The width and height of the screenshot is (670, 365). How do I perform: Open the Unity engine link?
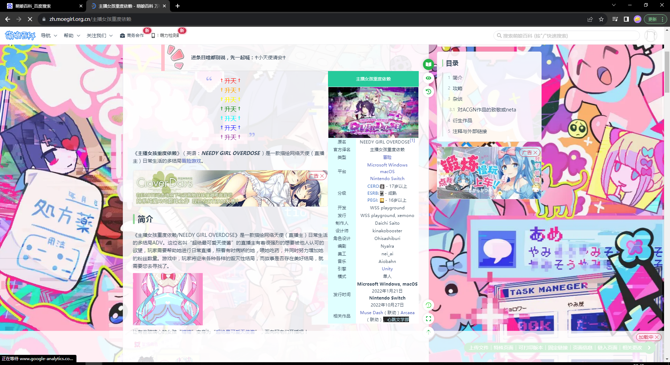tap(387, 269)
